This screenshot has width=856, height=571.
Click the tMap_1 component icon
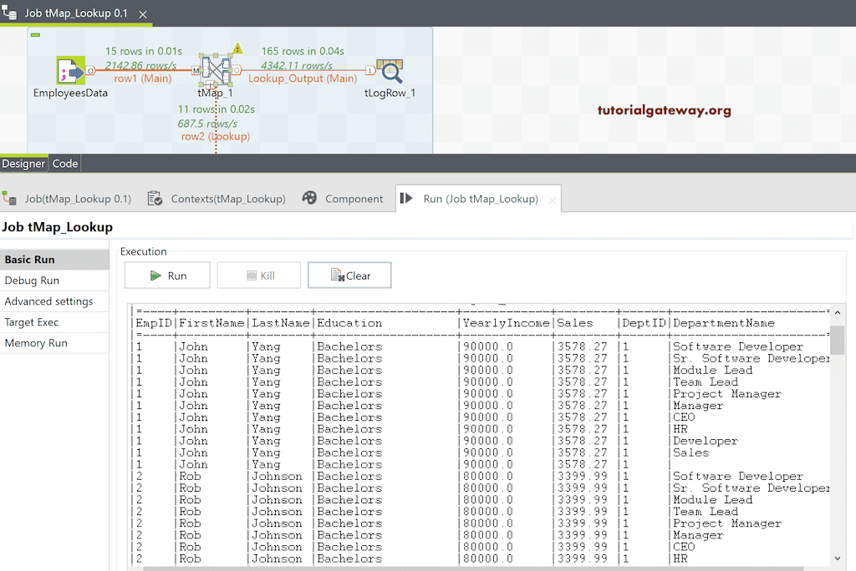click(x=215, y=72)
